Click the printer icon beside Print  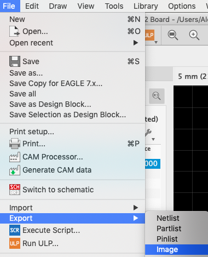point(15,144)
